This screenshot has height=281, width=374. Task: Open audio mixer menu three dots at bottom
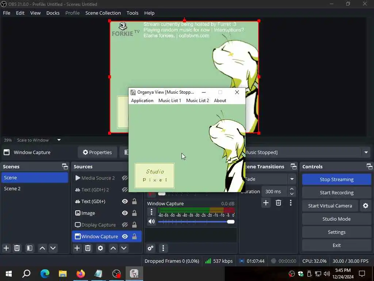[x=163, y=248]
